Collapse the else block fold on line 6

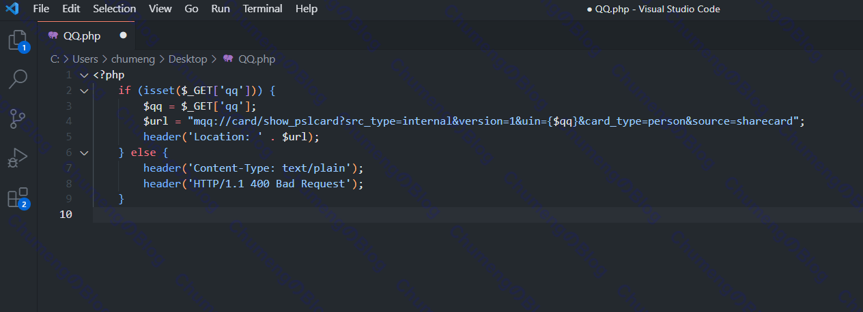pyautogui.click(x=84, y=153)
